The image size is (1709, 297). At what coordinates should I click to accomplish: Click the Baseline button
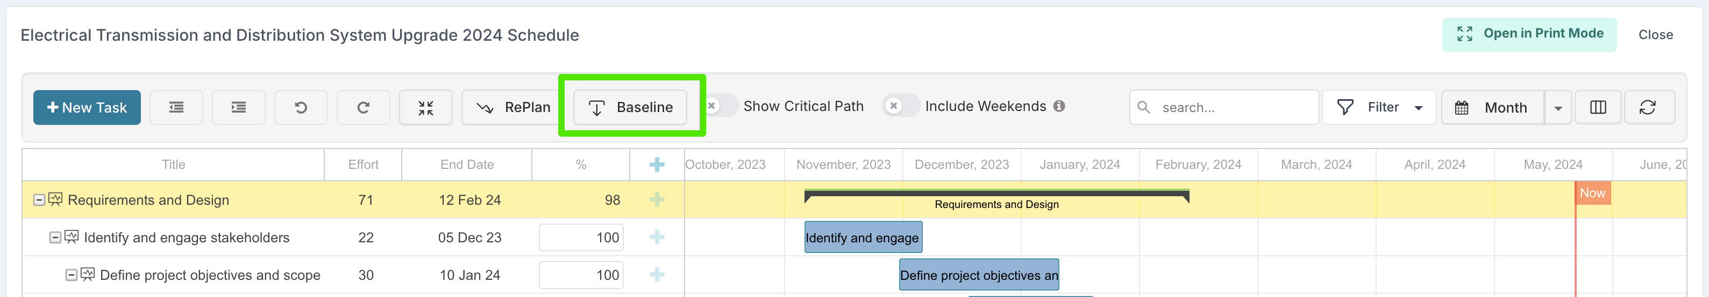point(630,107)
